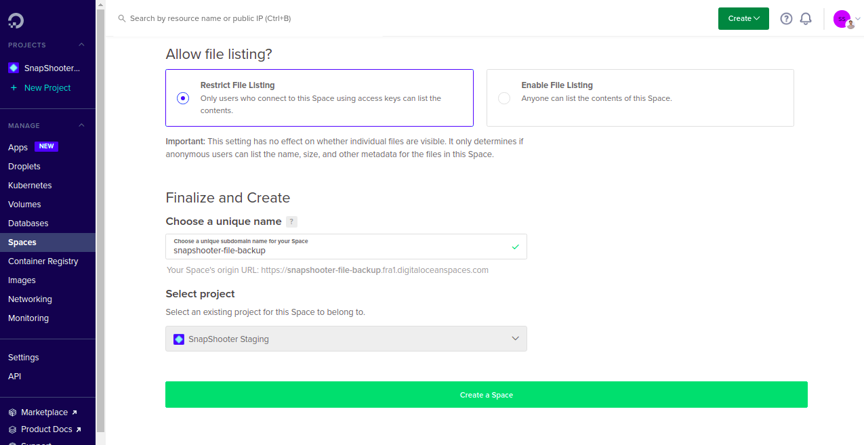Screen dimensions: 864x445
Task: Click the user avatar icon
Action: (x=842, y=19)
